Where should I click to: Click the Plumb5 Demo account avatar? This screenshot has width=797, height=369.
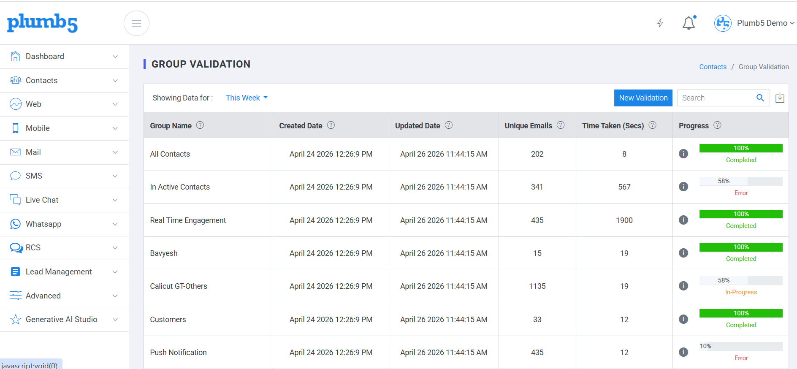tap(723, 23)
